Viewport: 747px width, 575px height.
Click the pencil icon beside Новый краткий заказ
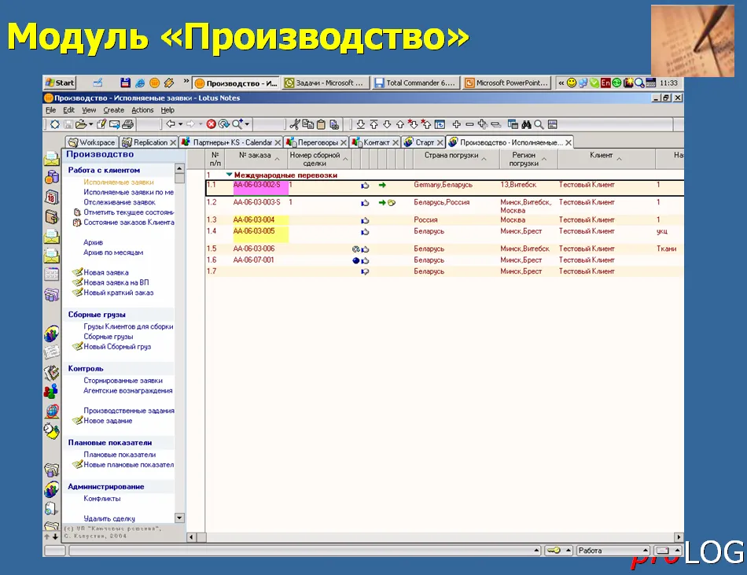[x=76, y=293]
